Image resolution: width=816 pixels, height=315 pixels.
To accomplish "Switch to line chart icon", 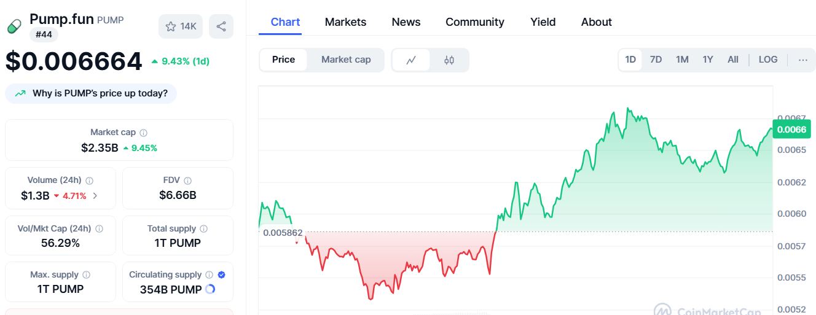I will tap(411, 60).
